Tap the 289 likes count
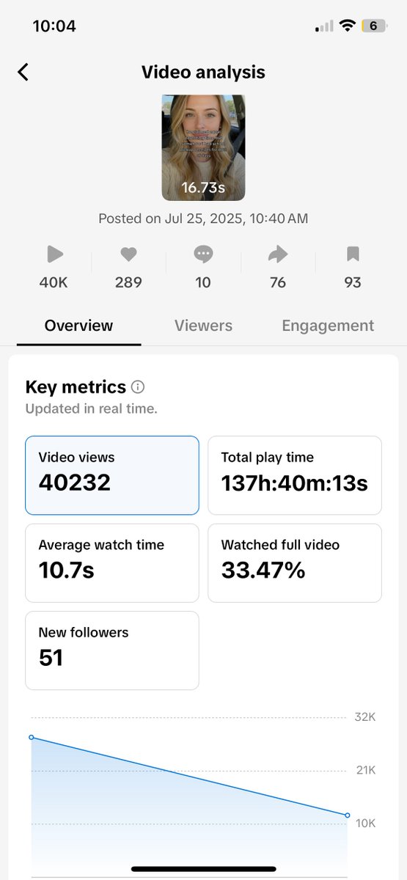Viewport: 407px width, 880px height. 128,282
